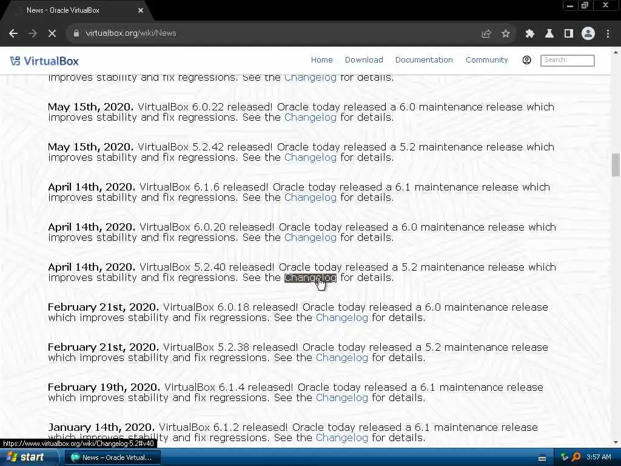
Task: Click the account login icon near search
Action: tap(527, 60)
